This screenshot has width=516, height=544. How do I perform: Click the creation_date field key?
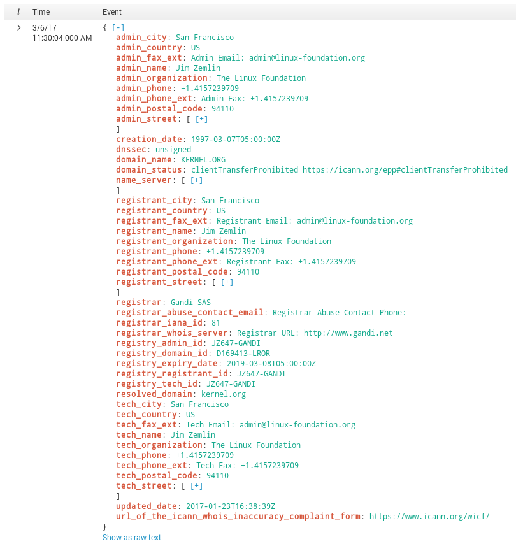(149, 140)
